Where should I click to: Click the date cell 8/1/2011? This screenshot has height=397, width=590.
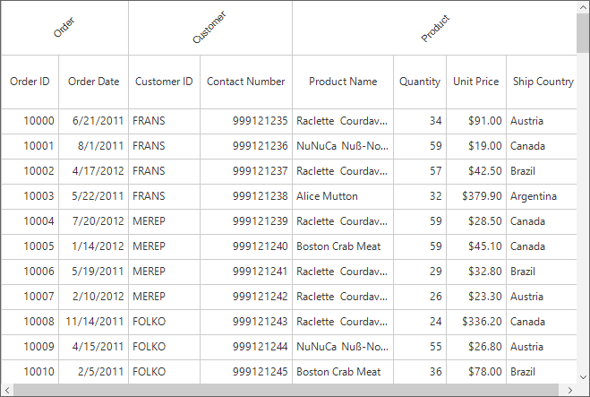[93, 146]
